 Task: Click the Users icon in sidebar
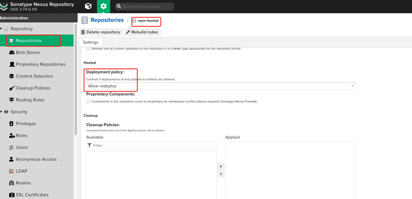(x=11, y=147)
